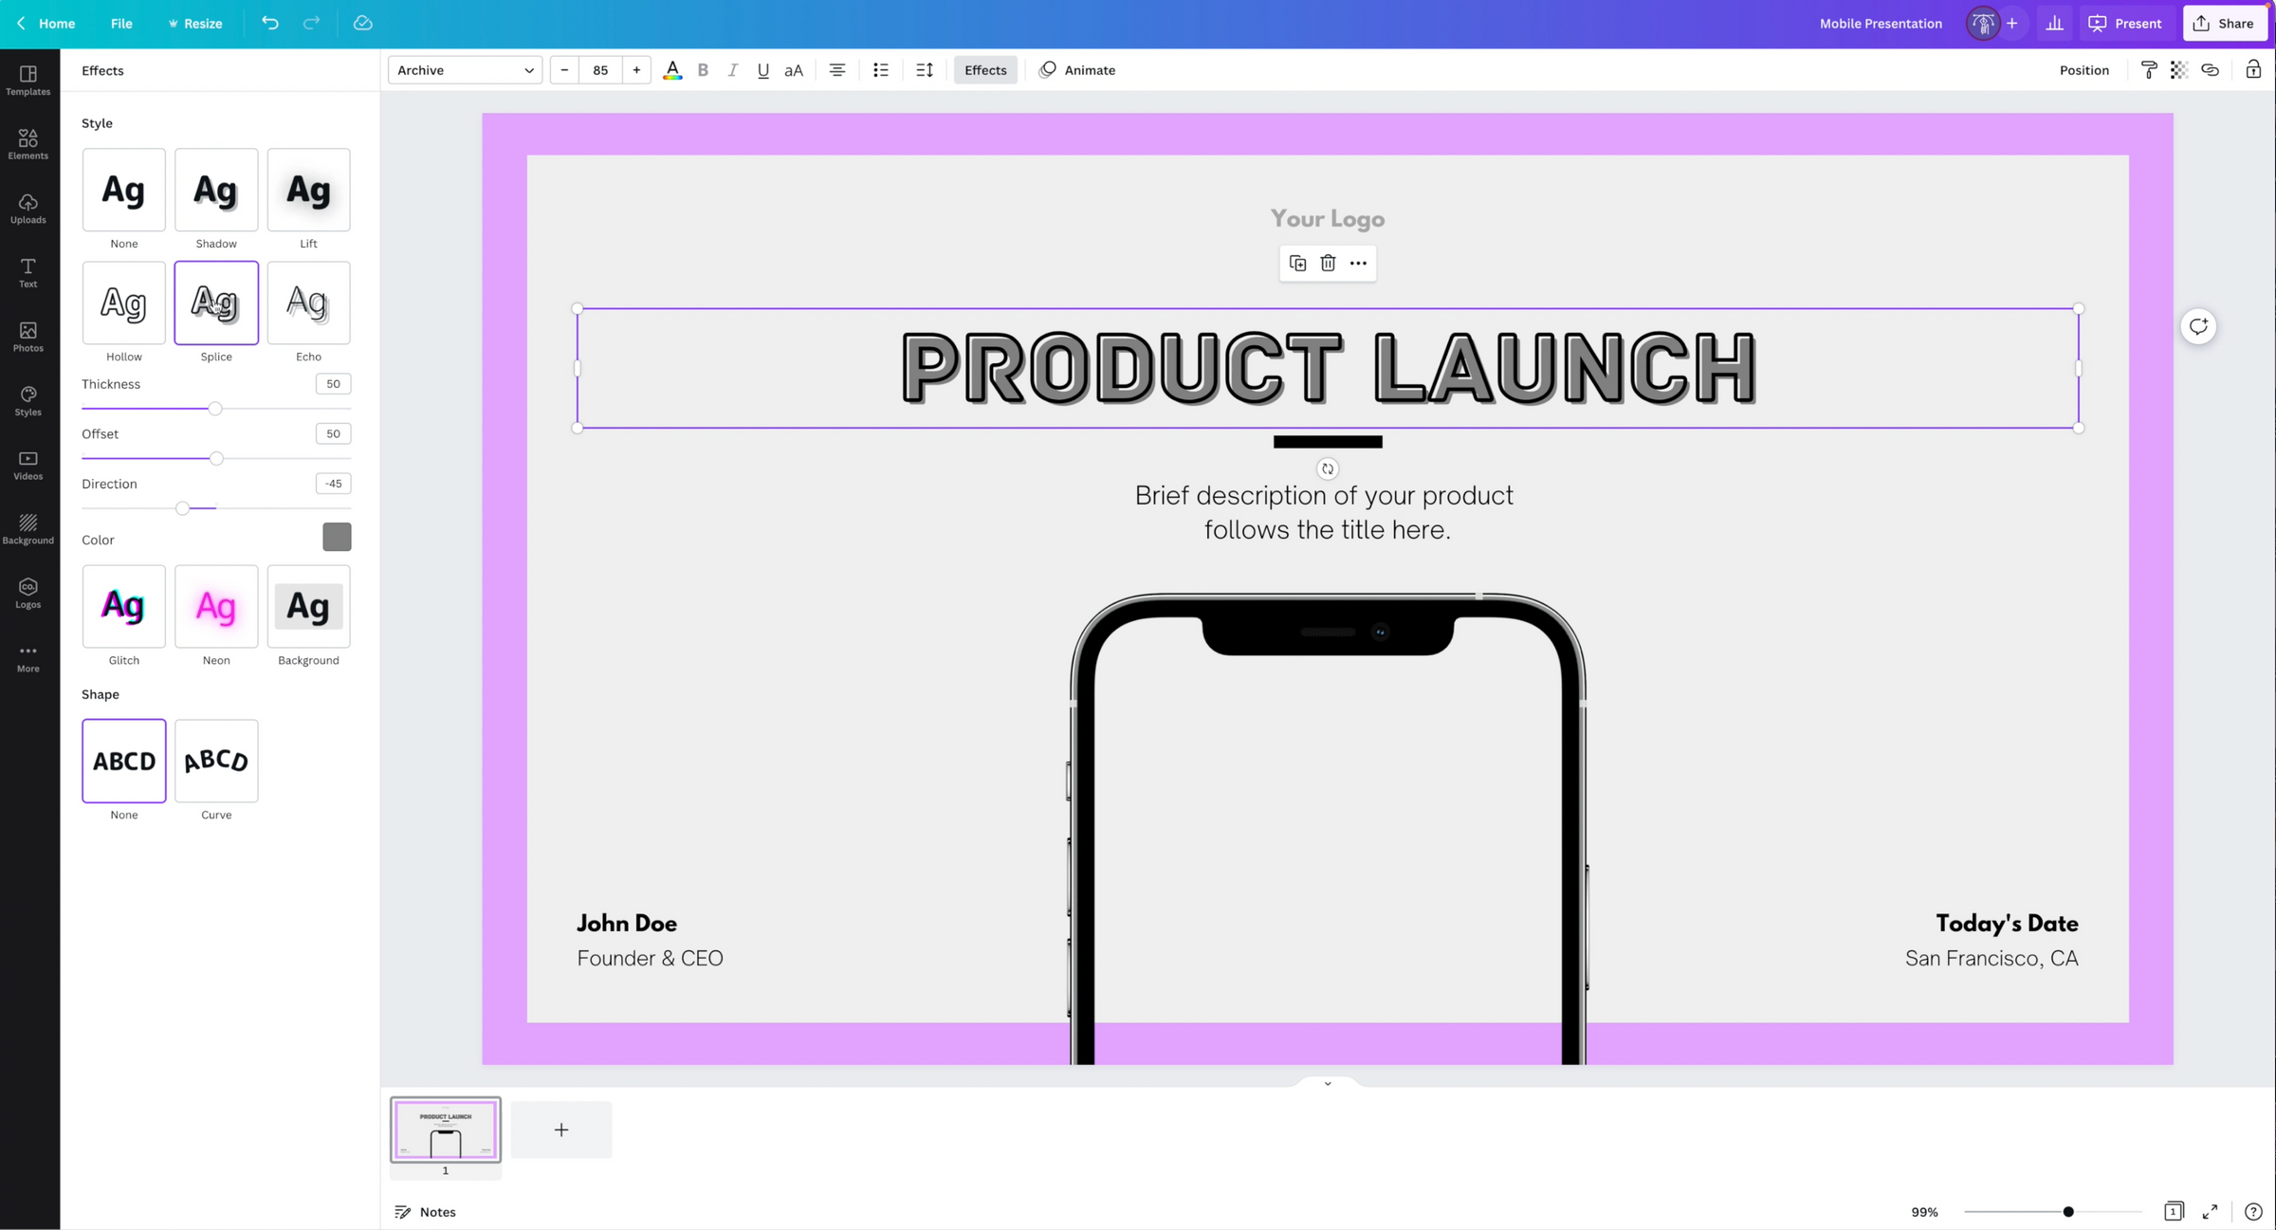Open the File menu
Viewport: 2276px width, 1230px height.
pos(120,23)
